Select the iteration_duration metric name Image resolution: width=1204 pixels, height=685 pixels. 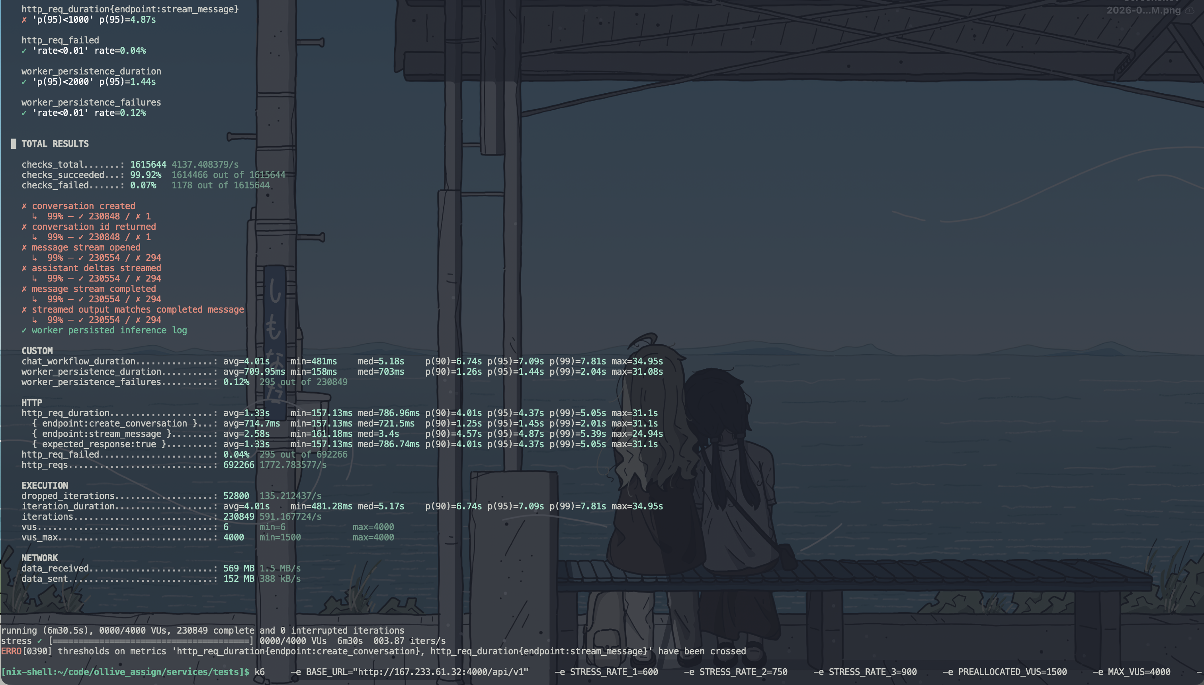tap(68, 506)
